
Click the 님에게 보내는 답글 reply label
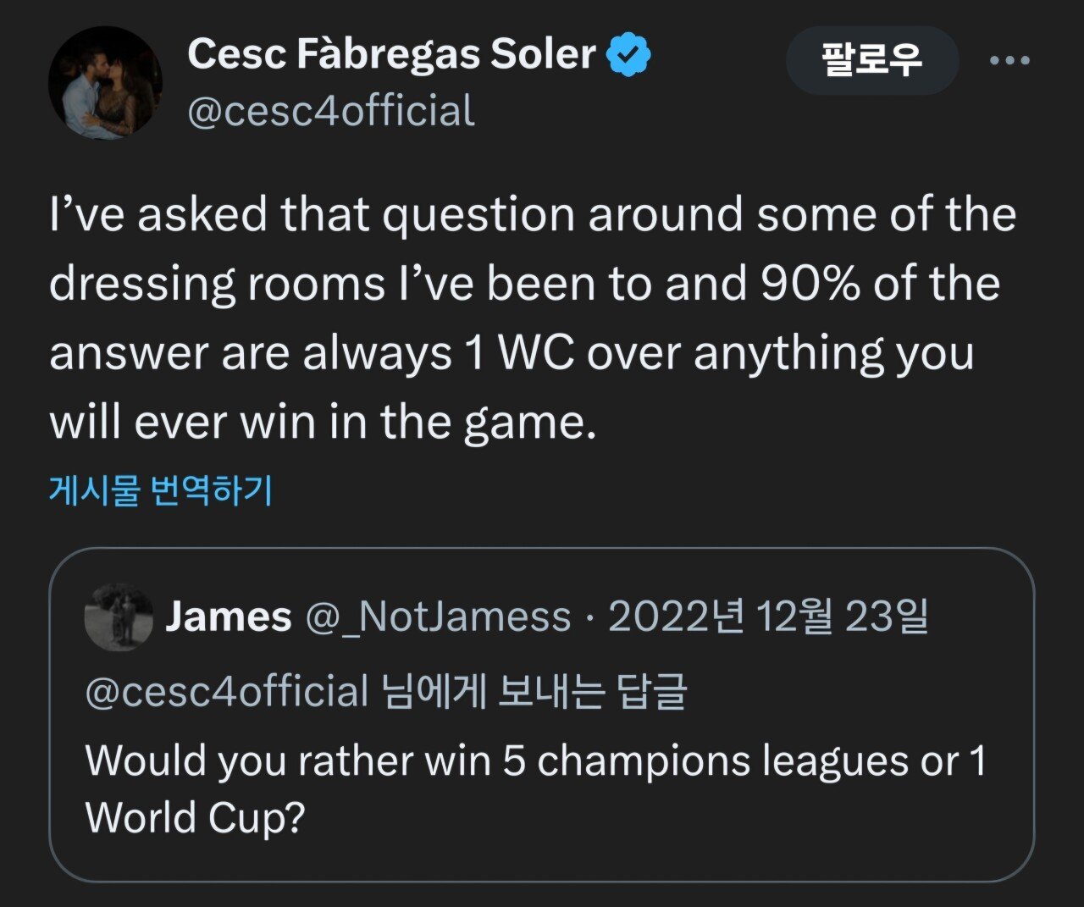(x=534, y=691)
